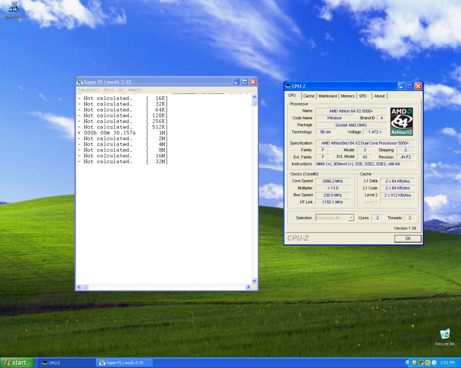Click the Super PI vertical scrollbar thumb
The width and height of the screenshot is (461, 368).
pos(255,103)
